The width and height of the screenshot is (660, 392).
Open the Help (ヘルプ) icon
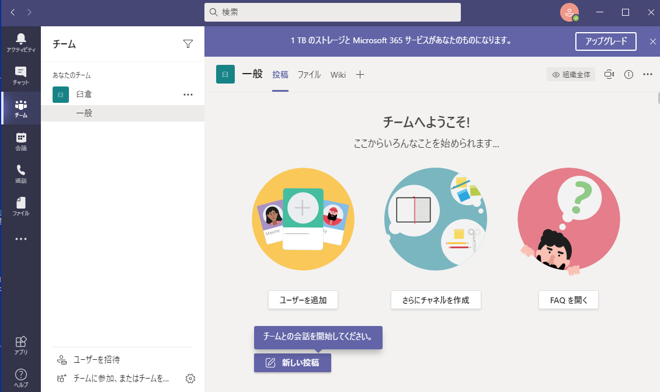pos(21,377)
